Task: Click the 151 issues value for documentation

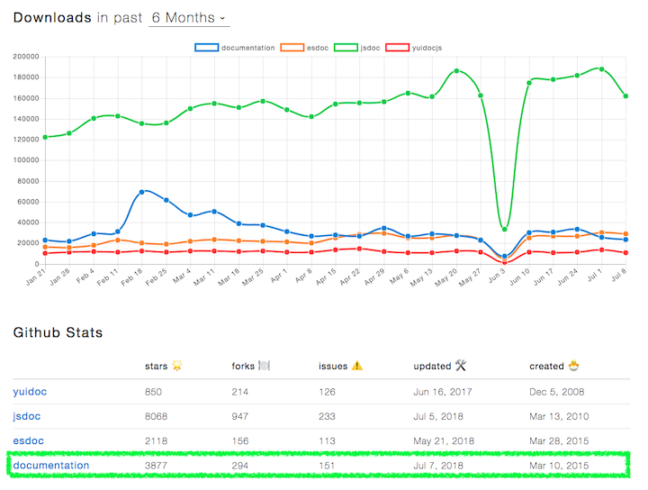Action: click(327, 466)
